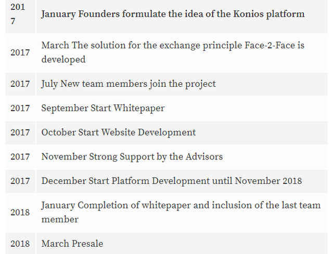Click the January Completion of whitepaper text

(181, 212)
